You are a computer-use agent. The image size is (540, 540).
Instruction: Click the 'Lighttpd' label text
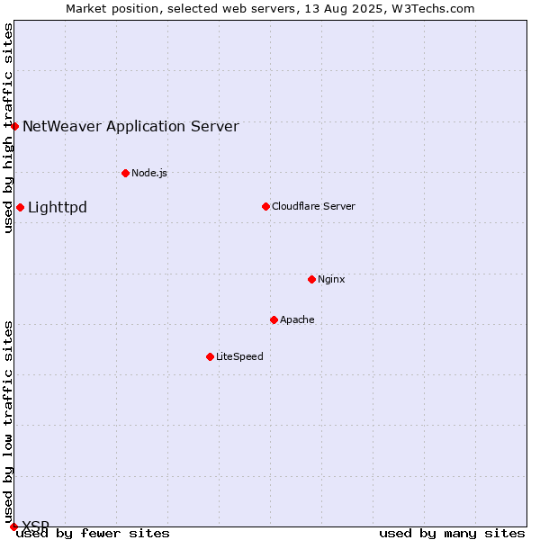(58, 208)
